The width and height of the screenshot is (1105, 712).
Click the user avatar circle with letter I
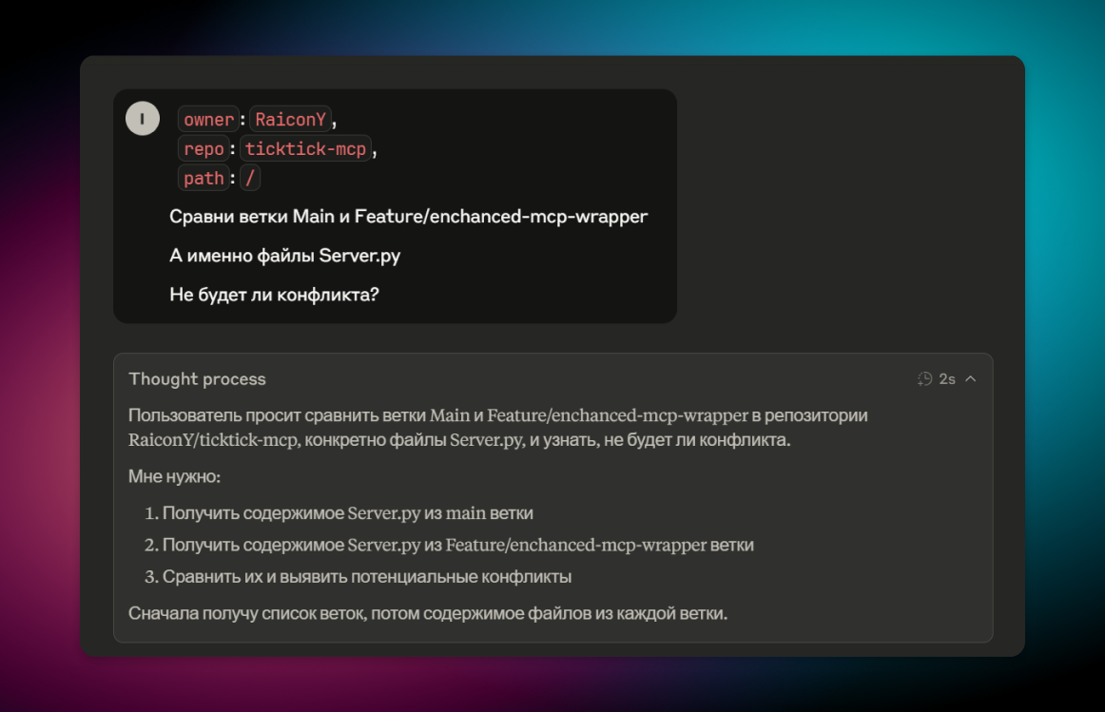click(x=142, y=118)
